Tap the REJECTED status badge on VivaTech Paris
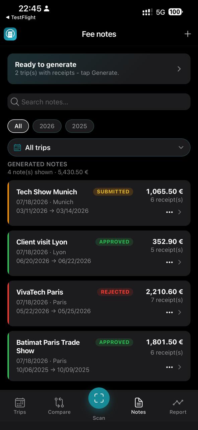198x430 pixels. coord(115,292)
